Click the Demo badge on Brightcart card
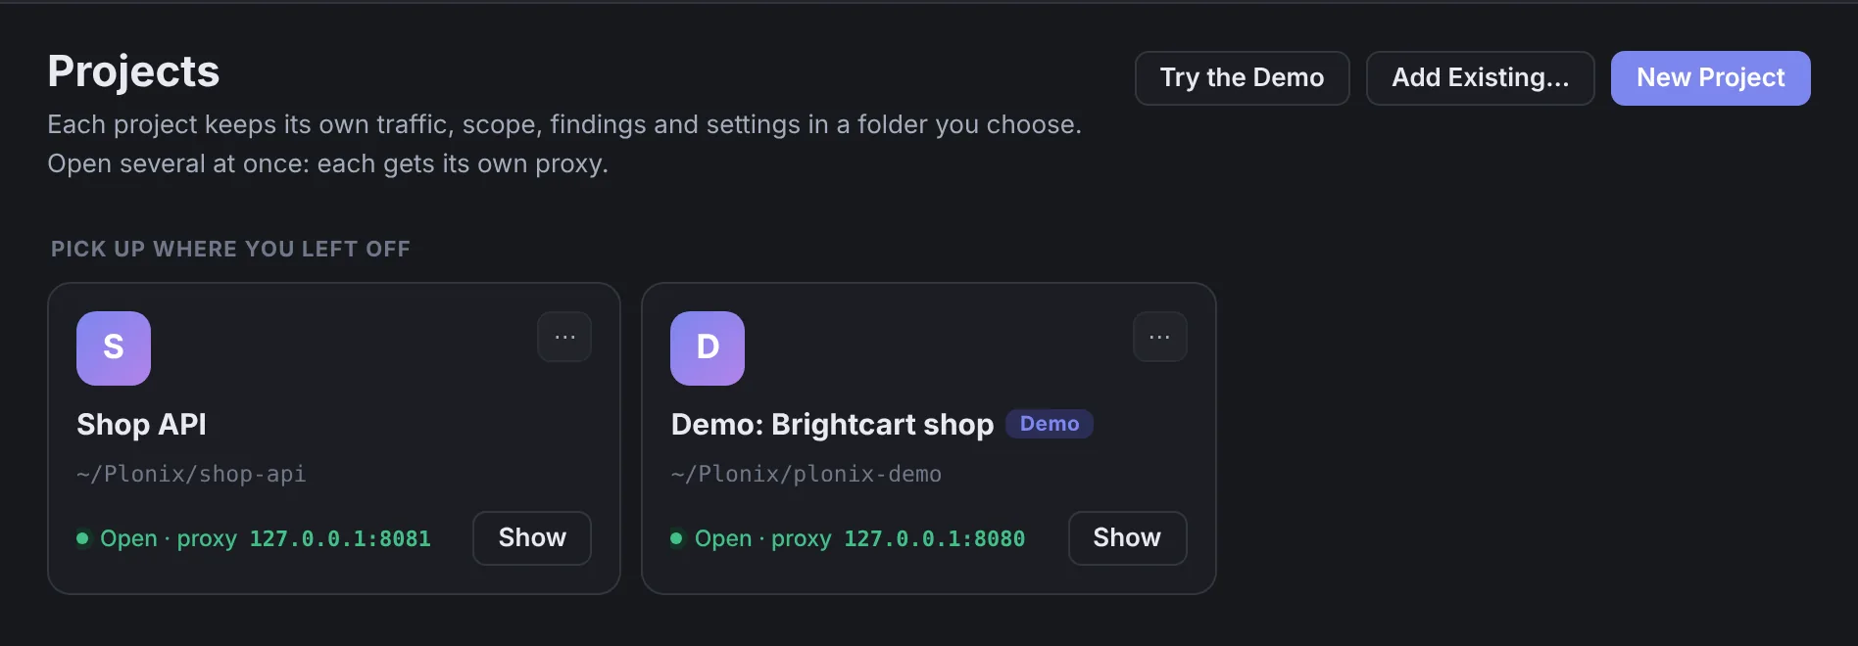1858x646 pixels. pos(1050,424)
